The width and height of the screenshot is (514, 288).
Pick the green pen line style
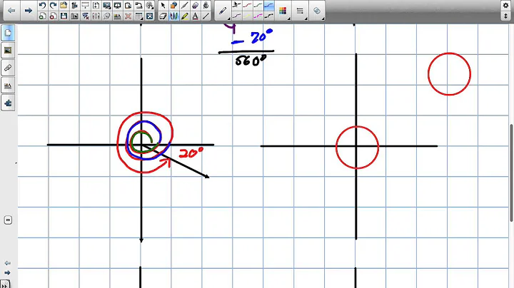tap(258, 5)
